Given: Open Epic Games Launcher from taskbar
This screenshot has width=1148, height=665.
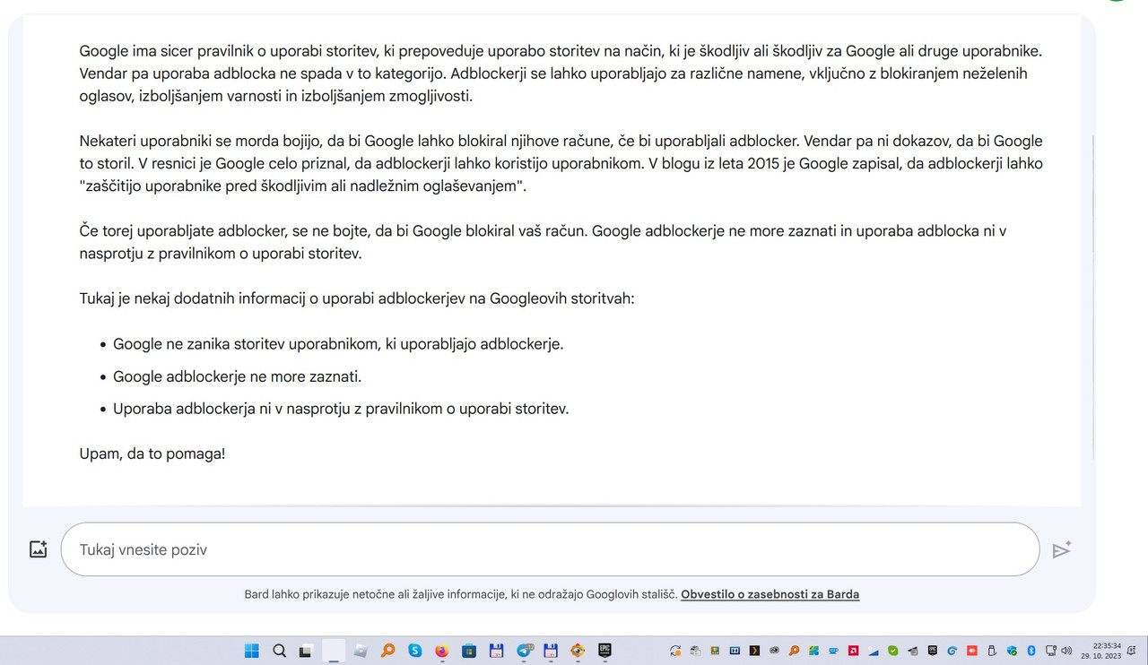Looking at the screenshot, I should pos(604,651).
